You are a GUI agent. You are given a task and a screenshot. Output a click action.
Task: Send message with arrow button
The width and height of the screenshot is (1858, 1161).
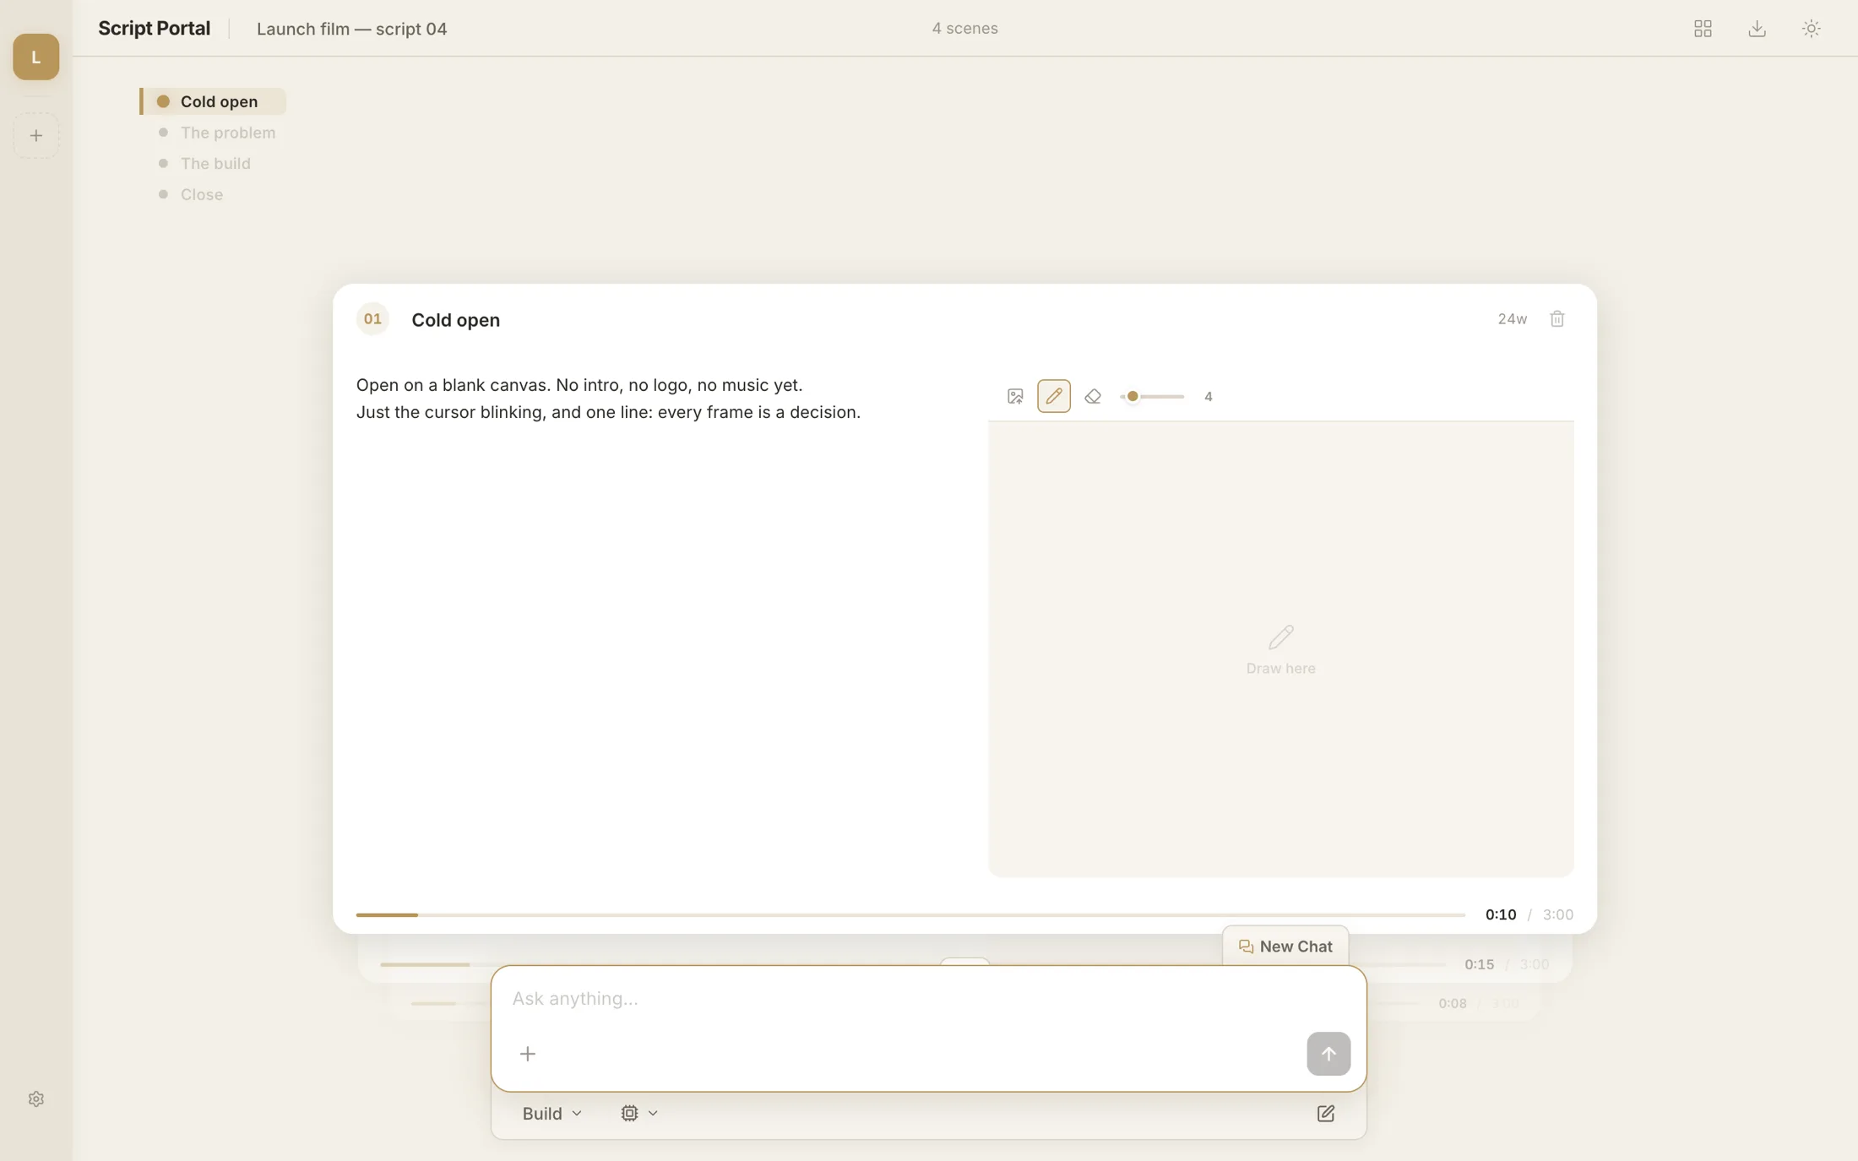[x=1328, y=1054]
